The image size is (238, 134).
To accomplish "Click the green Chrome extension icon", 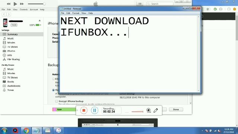I will click(215, 9).
